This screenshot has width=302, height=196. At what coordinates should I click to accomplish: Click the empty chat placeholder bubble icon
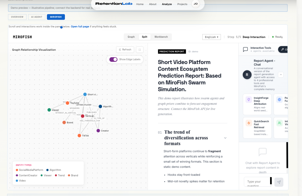(262, 152)
